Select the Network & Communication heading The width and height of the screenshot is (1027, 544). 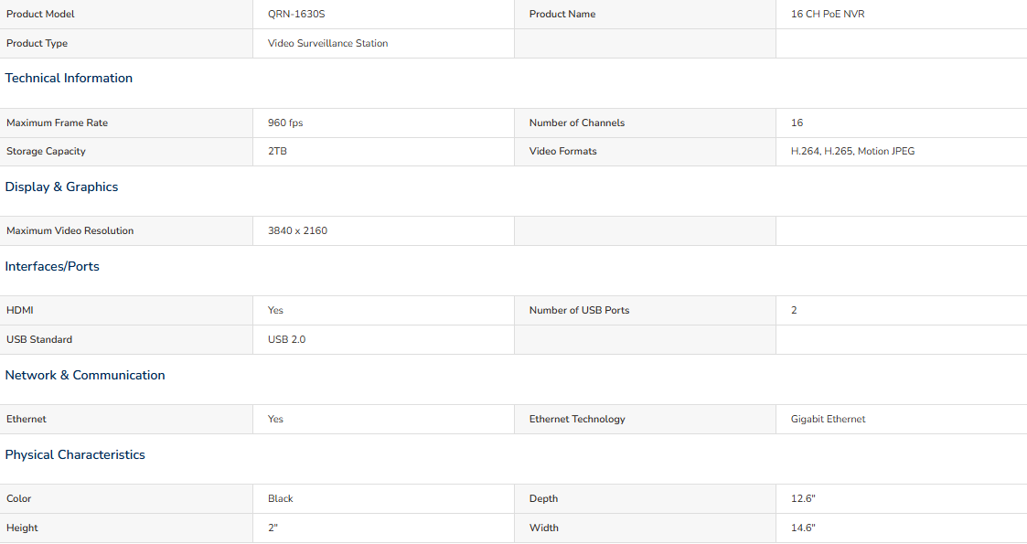click(x=85, y=375)
